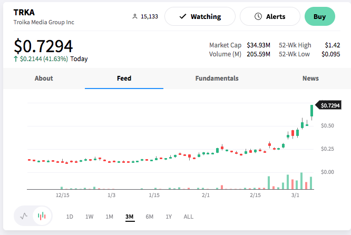Switch to the Fundamentals tab
The image size is (351, 235).
tap(217, 79)
